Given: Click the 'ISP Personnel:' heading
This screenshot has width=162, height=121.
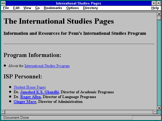Looking at the screenshot, I should [23, 76].
